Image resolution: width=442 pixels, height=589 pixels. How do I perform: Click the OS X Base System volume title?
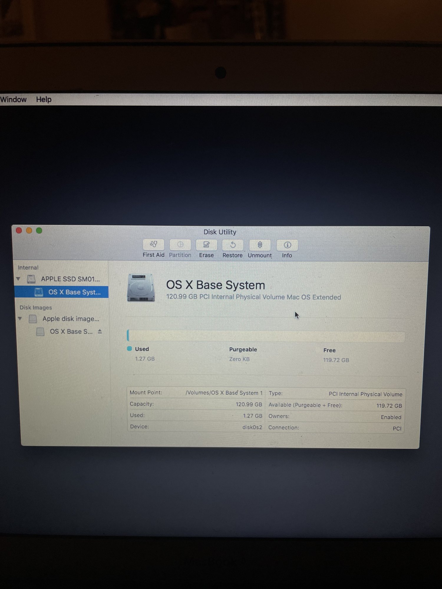(216, 285)
